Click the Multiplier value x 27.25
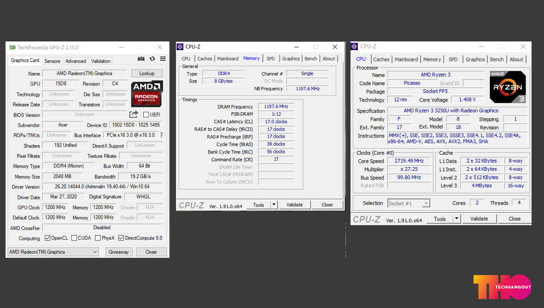 coord(409,169)
